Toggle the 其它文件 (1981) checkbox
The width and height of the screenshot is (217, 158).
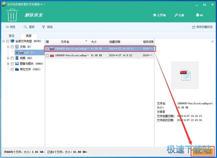pyautogui.click(x=12, y=69)
